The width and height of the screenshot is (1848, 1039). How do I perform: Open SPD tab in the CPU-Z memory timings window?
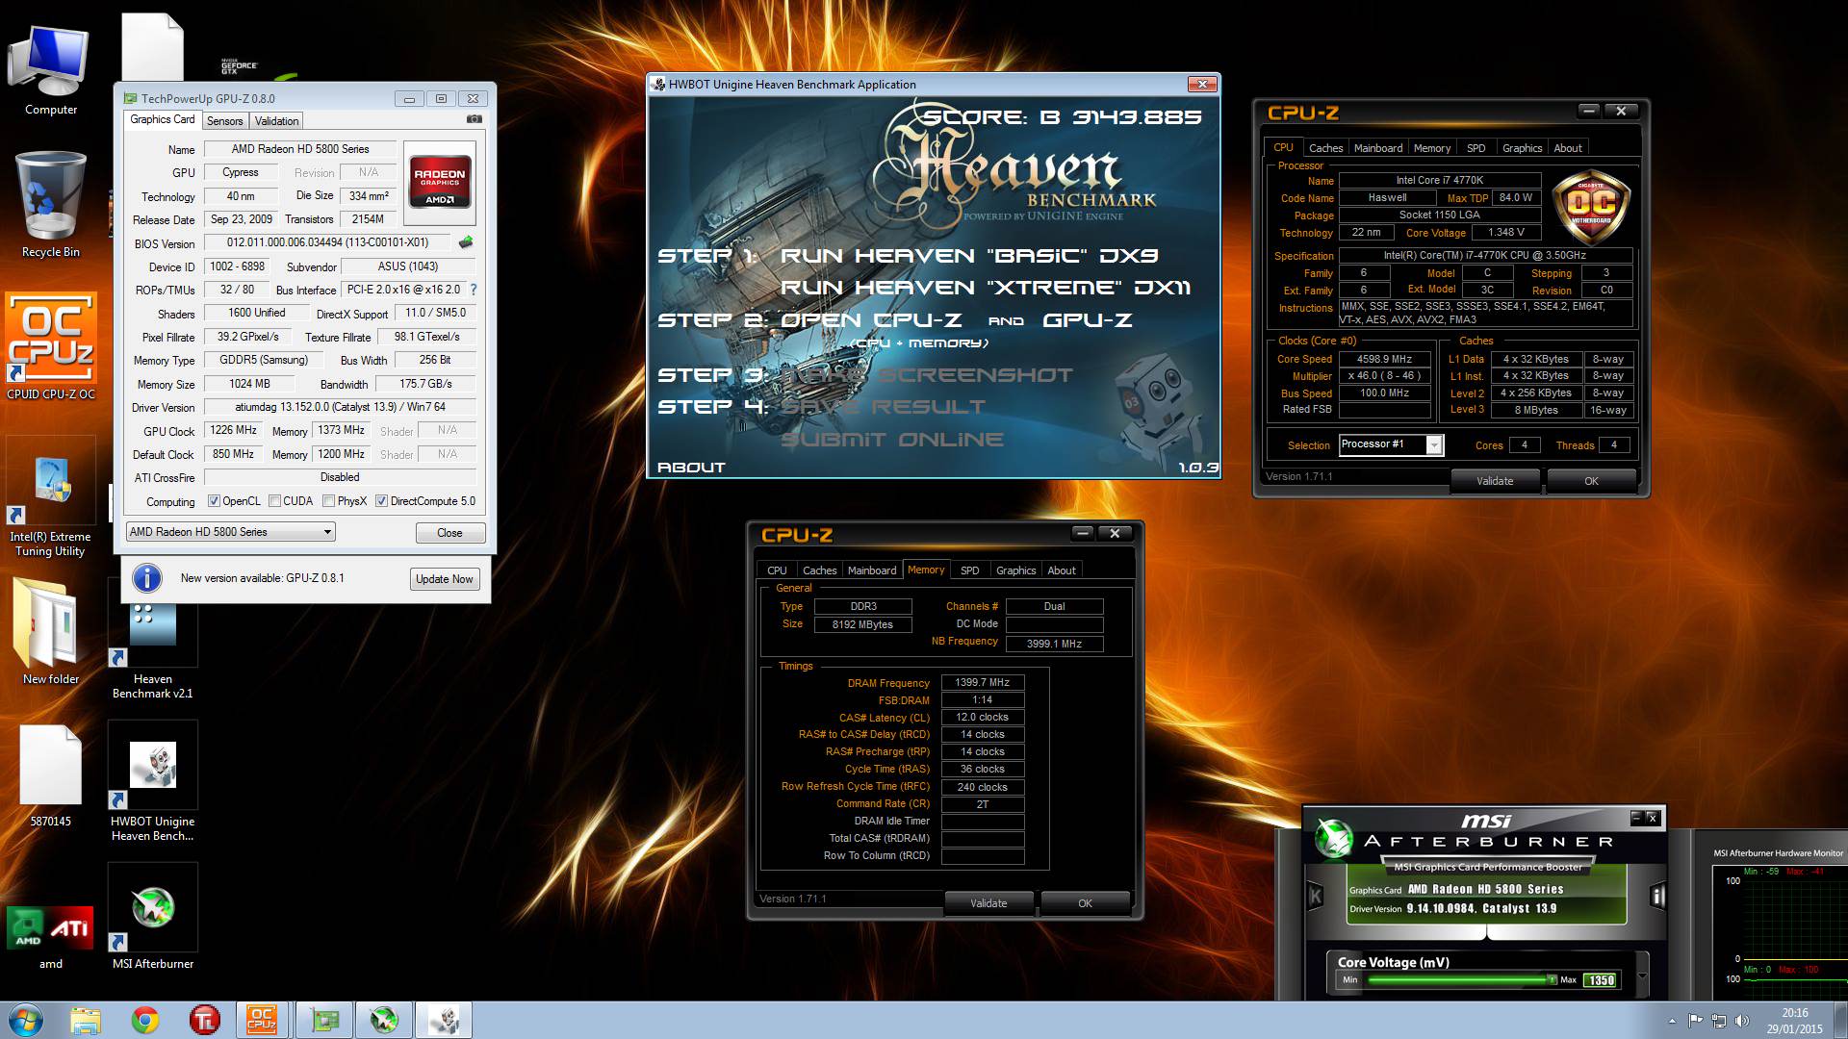coord(970,570)
